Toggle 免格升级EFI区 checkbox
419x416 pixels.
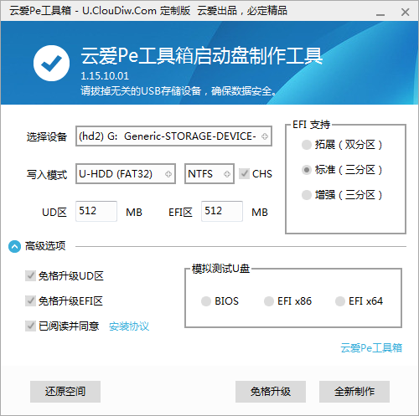click(x=30, y=300)
